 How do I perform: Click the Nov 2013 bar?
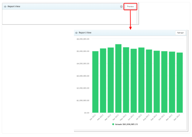(x=172, y=82)
